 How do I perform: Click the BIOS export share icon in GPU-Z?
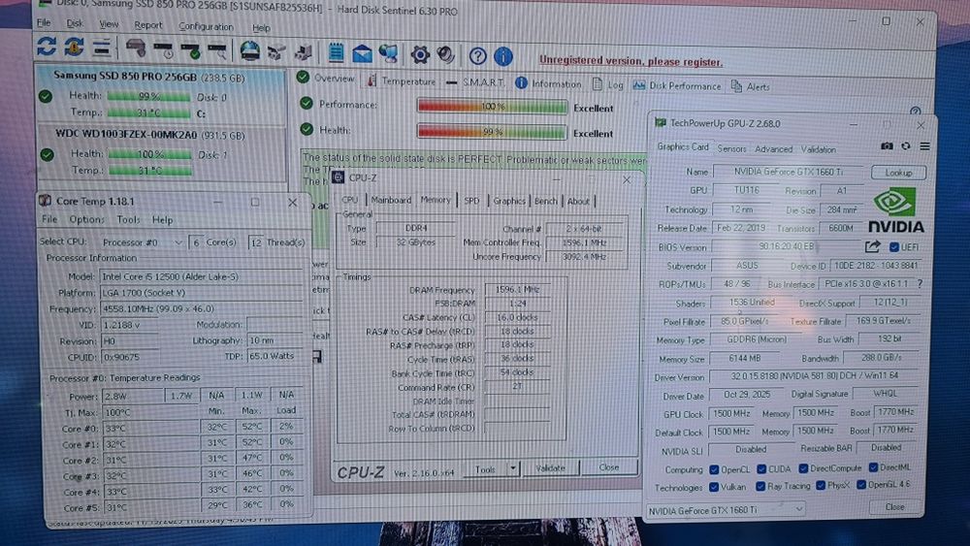[x=872, y=246]
